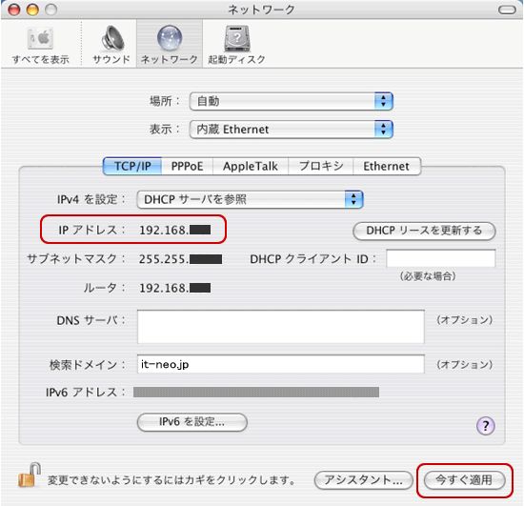
Task: Open help with the purple question mark button
Action: pos(485,426)
